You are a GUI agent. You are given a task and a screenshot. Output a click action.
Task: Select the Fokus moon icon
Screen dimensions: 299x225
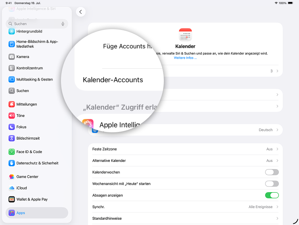(12, 127)
